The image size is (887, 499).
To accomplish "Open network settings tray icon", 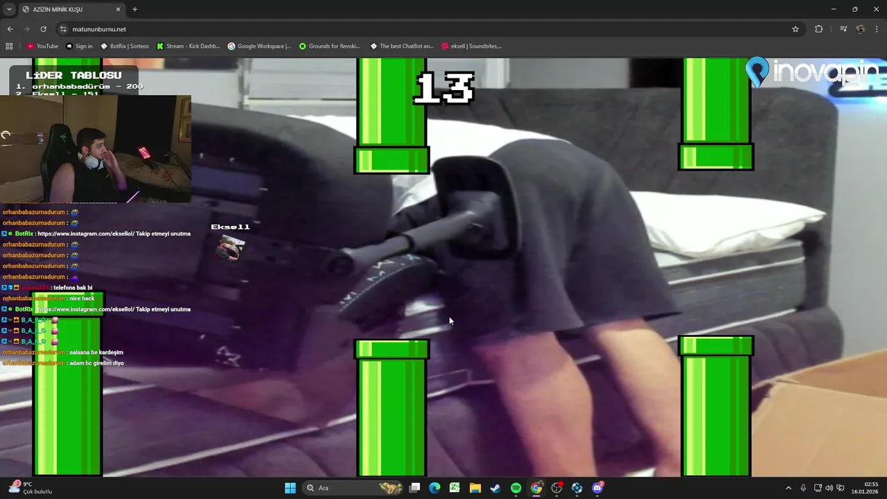I will pos(818,488).
